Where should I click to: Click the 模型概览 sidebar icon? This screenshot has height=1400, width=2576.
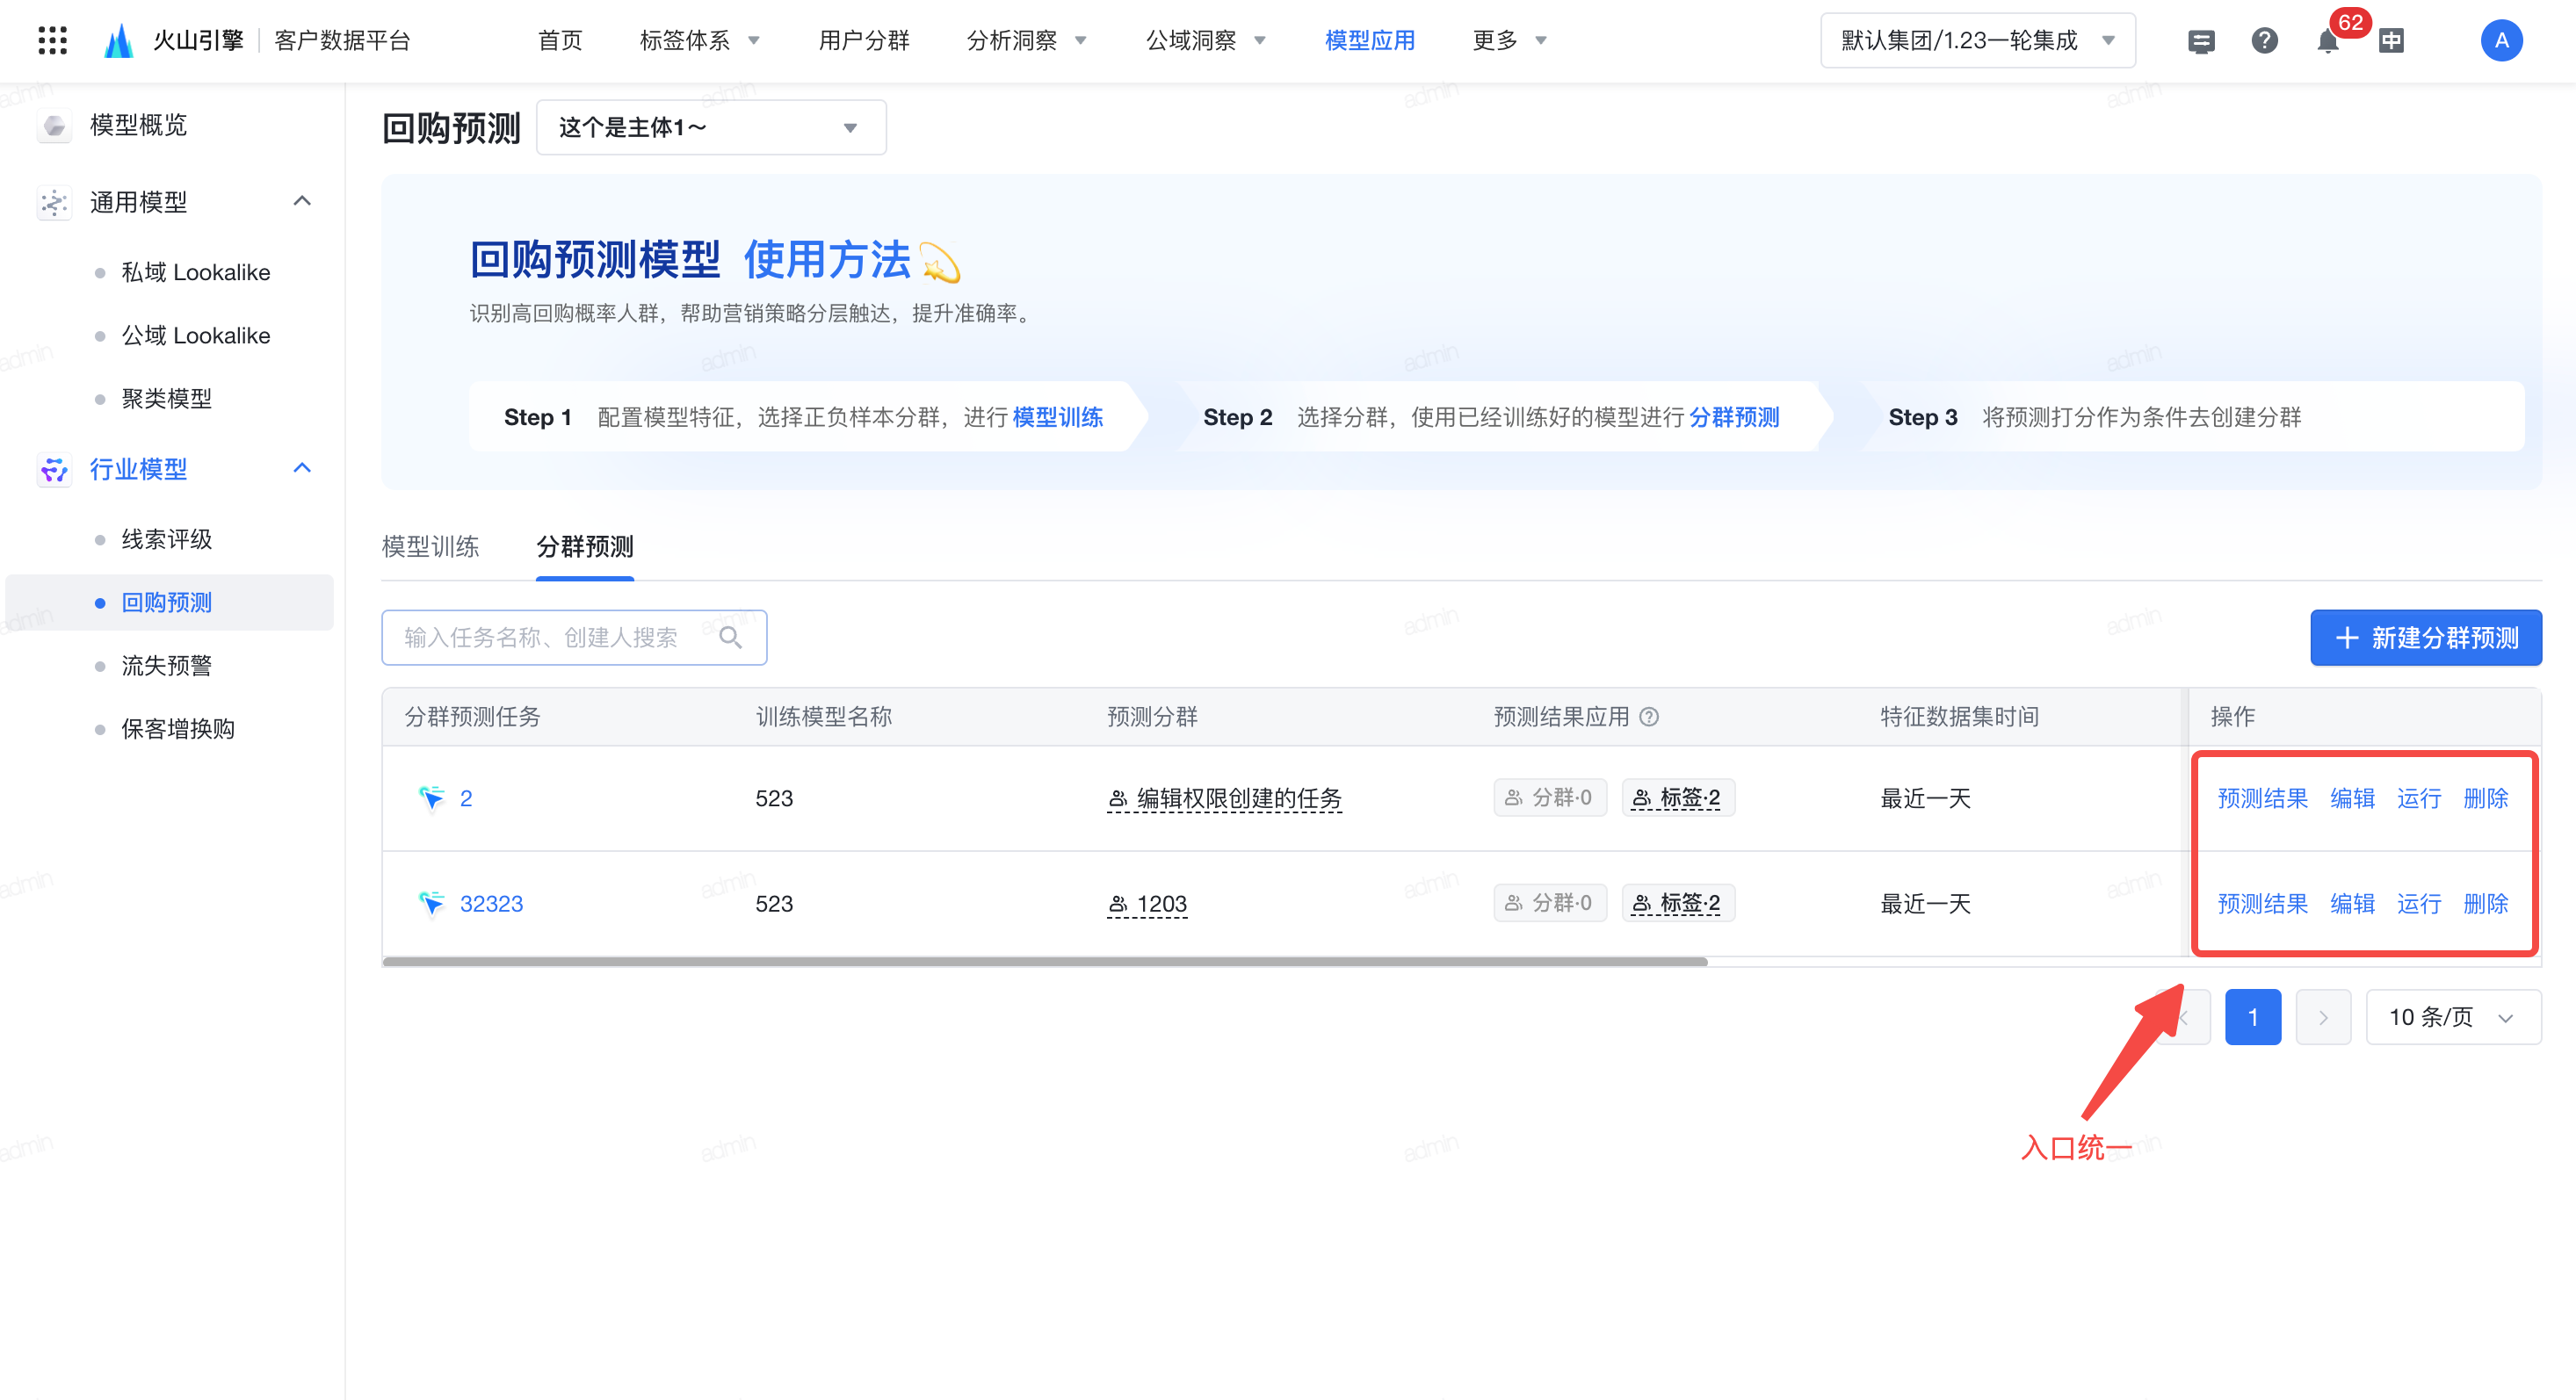(54, 125)
